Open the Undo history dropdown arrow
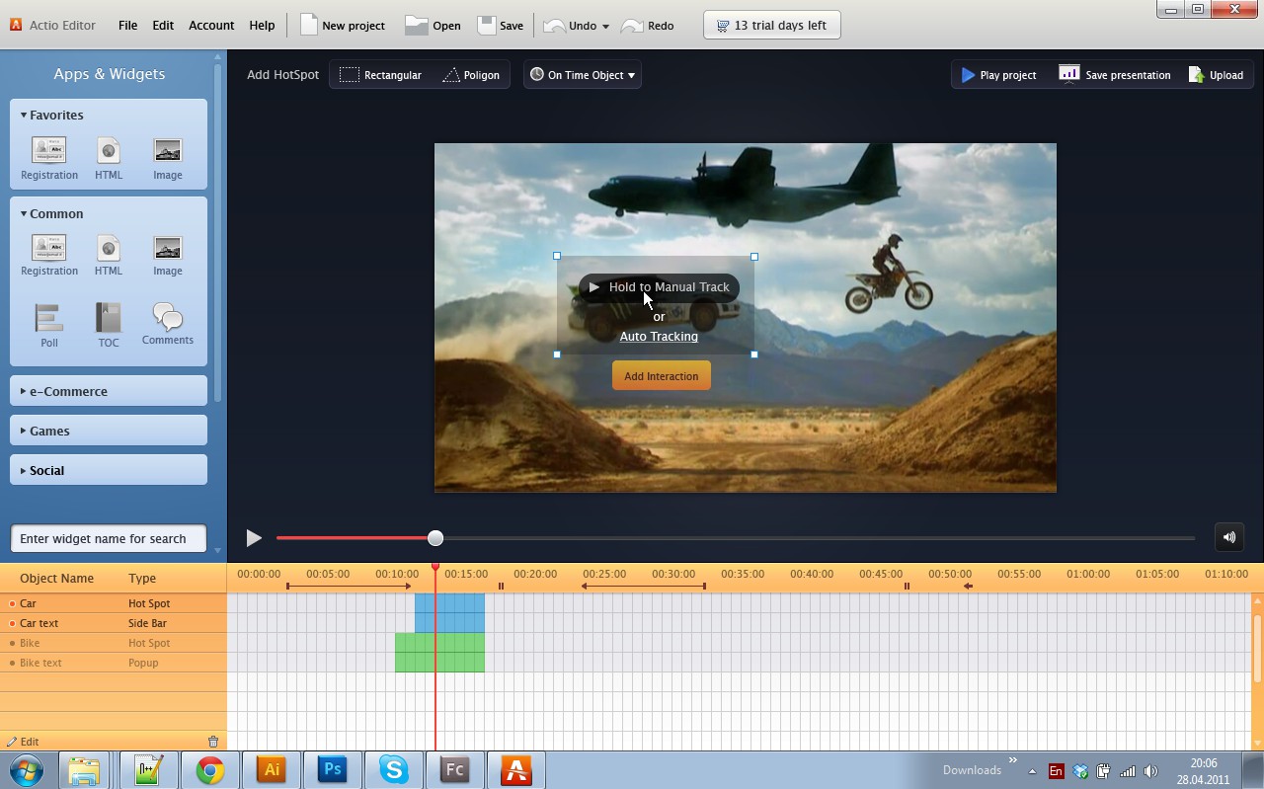Viewport: 1264px width, 789px height. (605, 27)
